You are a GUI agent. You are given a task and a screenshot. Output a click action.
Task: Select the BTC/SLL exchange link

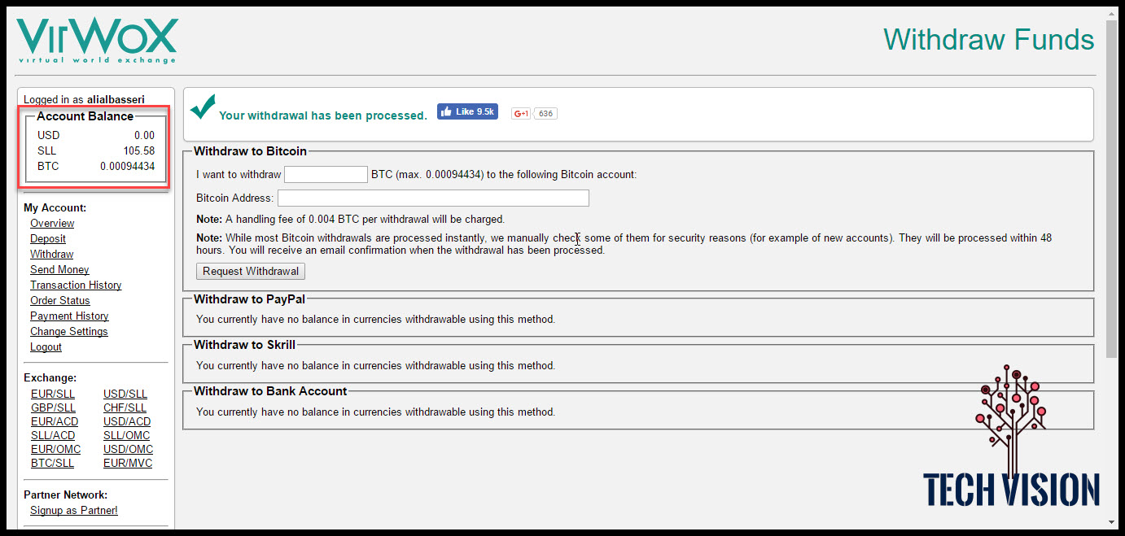tap(52, 463)
